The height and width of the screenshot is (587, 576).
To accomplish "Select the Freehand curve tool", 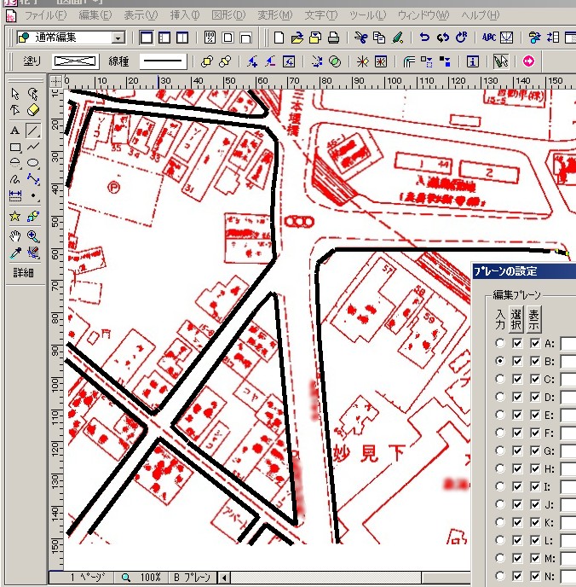I will pyautogui.click(x=15, y=179).
